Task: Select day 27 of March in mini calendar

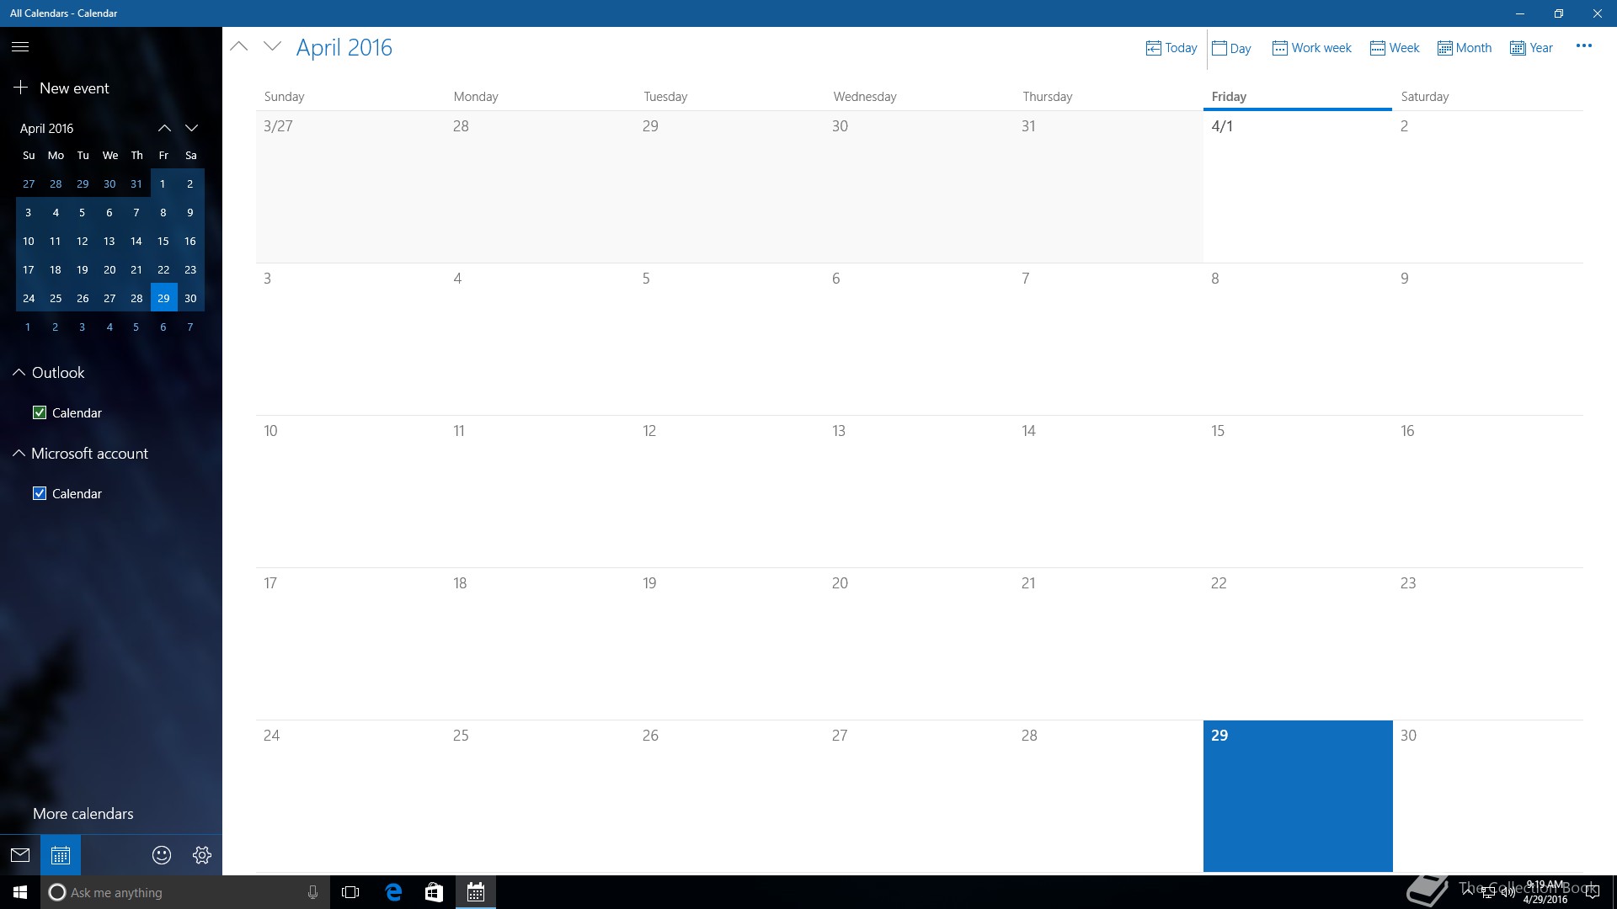Action: pos(29,183)
